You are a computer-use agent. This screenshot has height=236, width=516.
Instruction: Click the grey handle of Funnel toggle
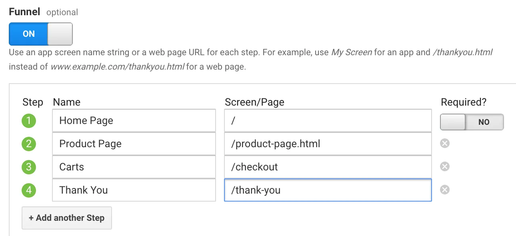[x=60, y=34]
